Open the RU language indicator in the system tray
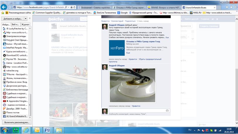238x134 pixels. [x=190, y=130]
